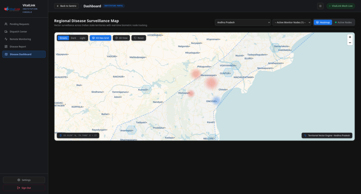The width and height of the screenshot is (361, 194).
Task: Click the Dispatch Center truck icon
Action: click(6, 31)
